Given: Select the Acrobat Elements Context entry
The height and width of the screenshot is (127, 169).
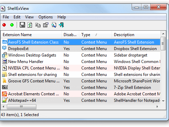Looking at the screenshot, I should coord(34,94).
